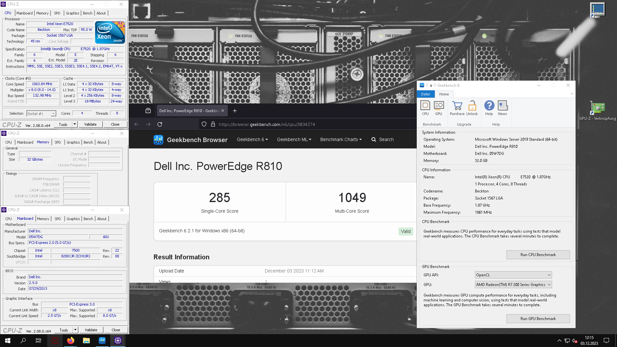Click the search magnifier on Geekbench Browser
617x347 pixels.
pyautogui.click(x=374, y=139)
